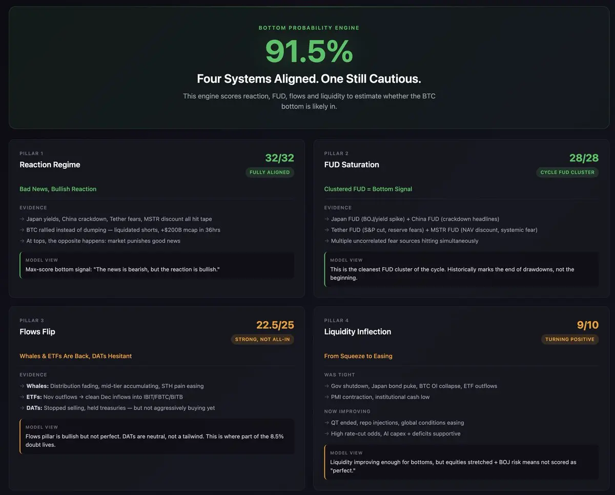Click the 91.5% bottom probability number
The image size is (615, 495).
(309, 52)
